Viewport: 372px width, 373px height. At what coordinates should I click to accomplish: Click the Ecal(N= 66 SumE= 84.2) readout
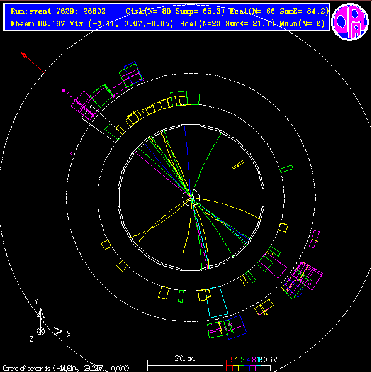tap(279, 11)
